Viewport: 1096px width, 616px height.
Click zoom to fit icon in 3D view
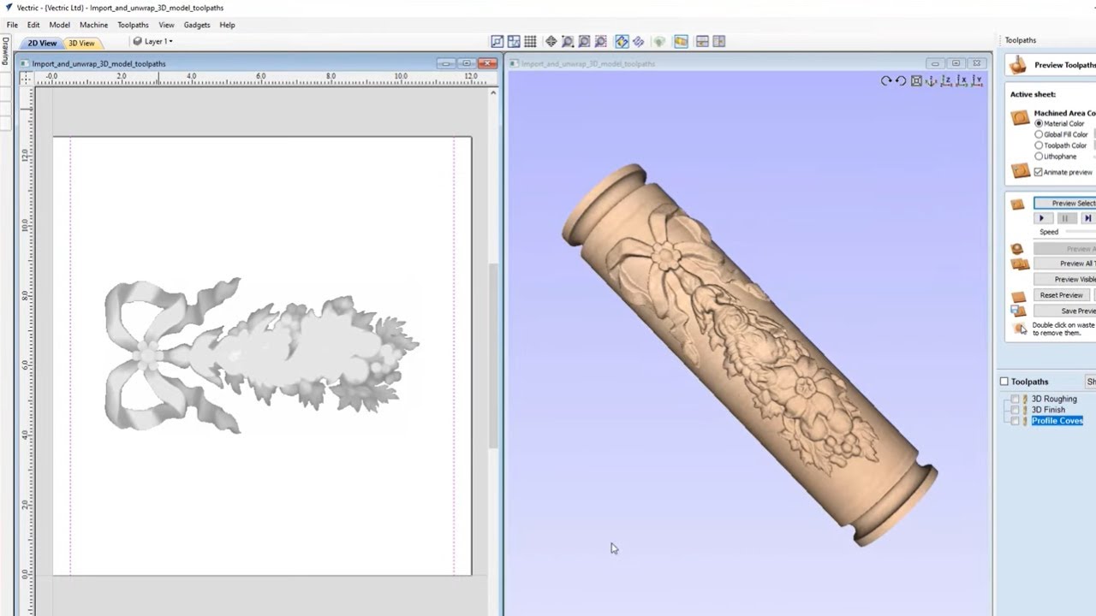(x=916, y=80)
